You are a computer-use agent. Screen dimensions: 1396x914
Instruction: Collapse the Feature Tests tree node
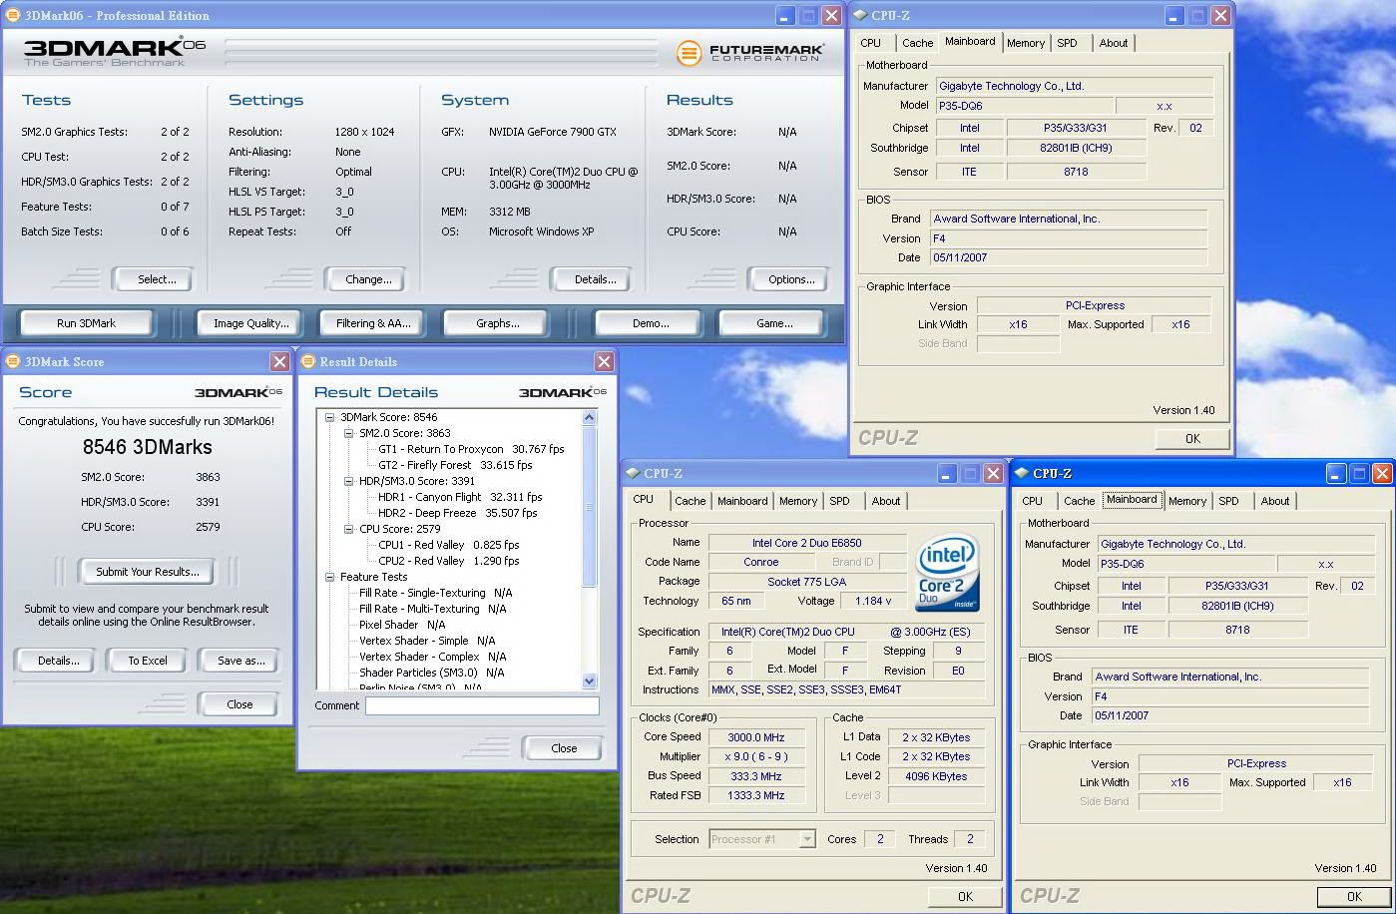[330, 577]
